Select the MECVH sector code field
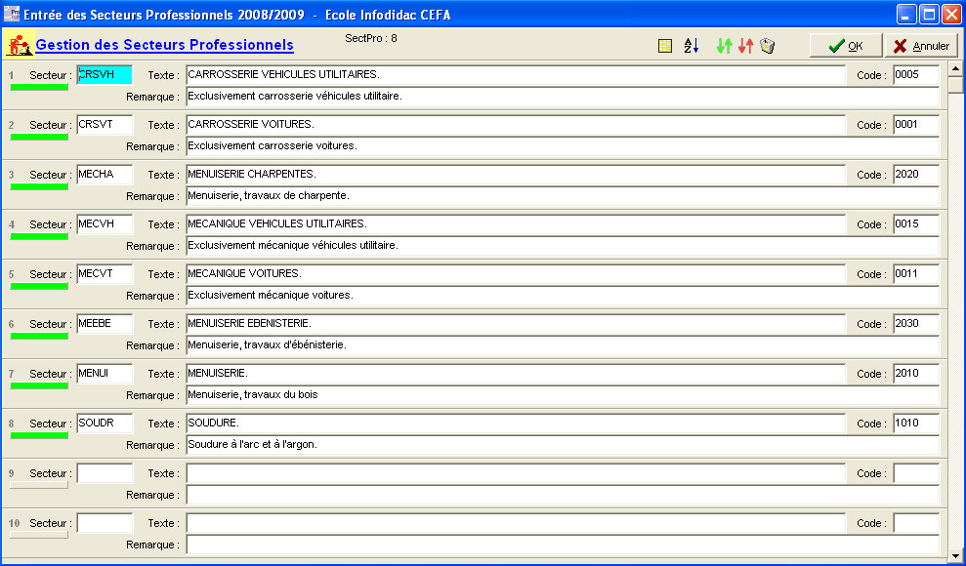 pyautogui.click(x=105, y=224)
